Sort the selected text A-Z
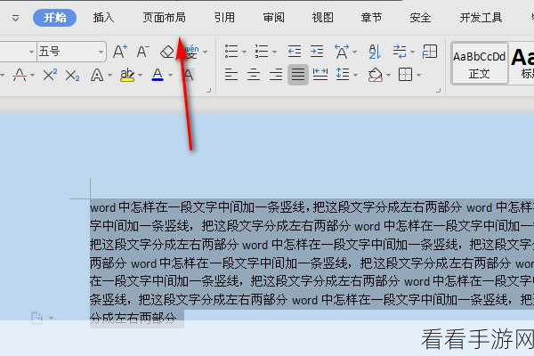534x356 pixels. coord(375,52)
